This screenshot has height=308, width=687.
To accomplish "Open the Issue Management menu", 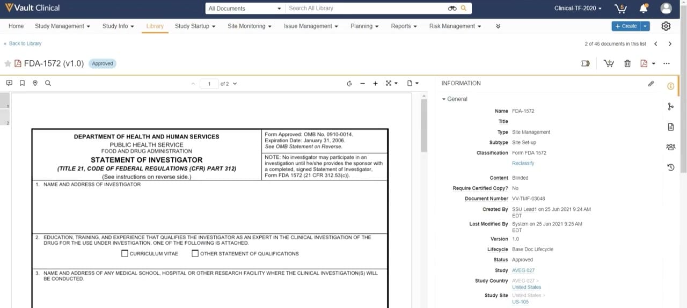I will (311, 26).
